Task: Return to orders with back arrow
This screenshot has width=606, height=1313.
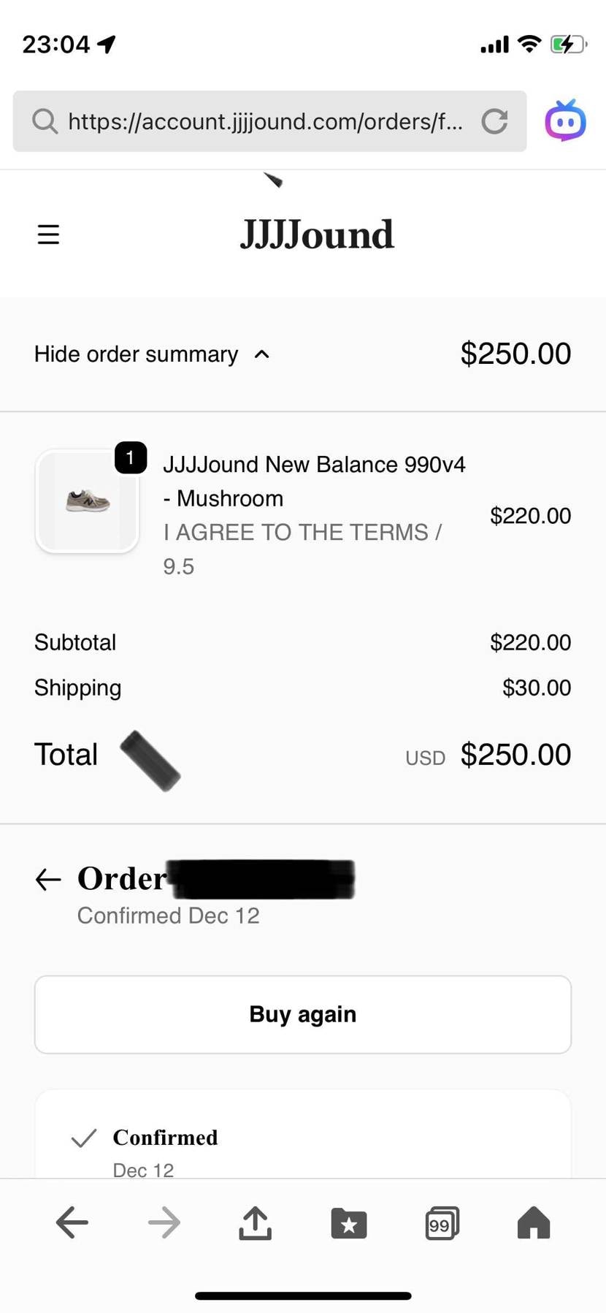Action: coord(48,879)
